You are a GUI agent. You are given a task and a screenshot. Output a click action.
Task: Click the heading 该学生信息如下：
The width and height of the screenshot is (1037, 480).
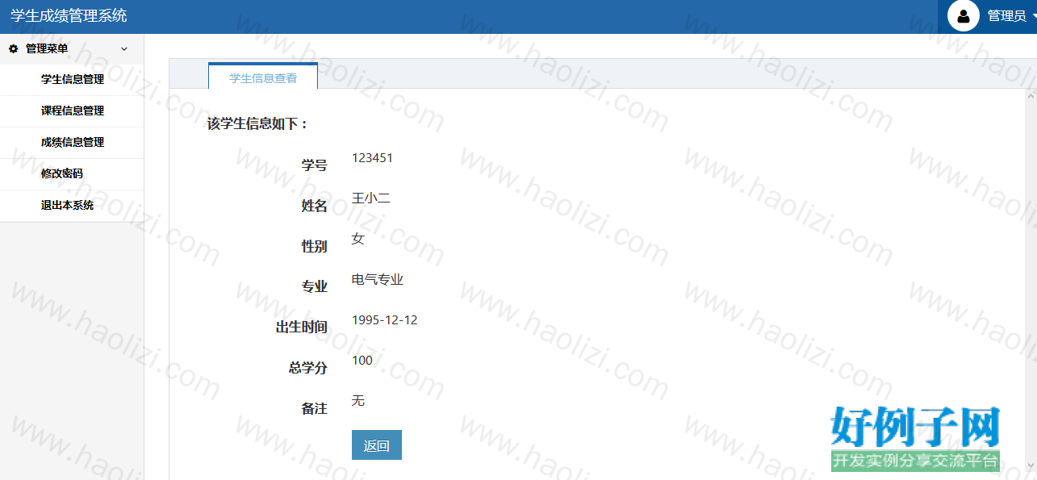pyautogui.click(x=258, y=124)
